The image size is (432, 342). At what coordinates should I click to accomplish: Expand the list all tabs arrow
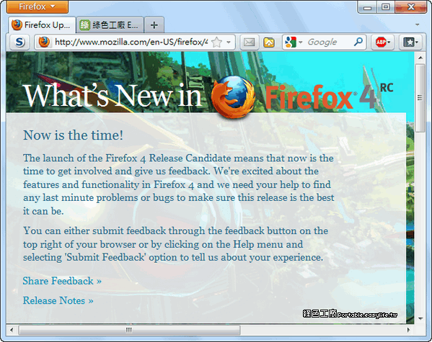coord(418,24)
